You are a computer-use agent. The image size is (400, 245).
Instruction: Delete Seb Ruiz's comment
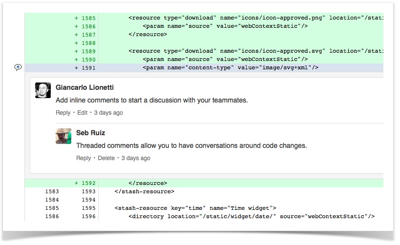coord(106,158)
